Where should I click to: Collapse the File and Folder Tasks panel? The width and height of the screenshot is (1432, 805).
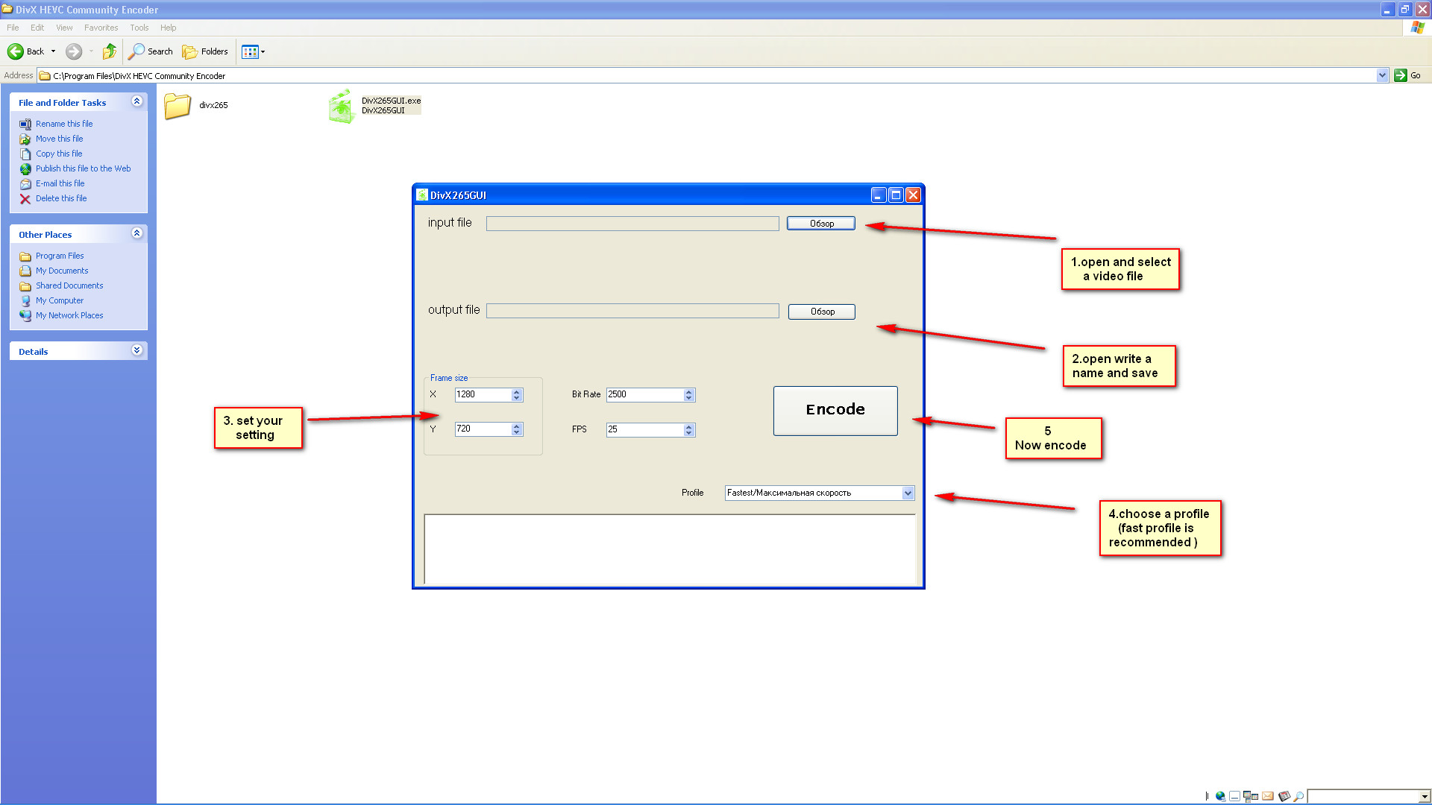[136, 101]
